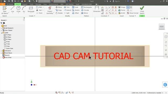Activate the Trim tool
This screenshot has height=94, width=168.
[67, 7]
